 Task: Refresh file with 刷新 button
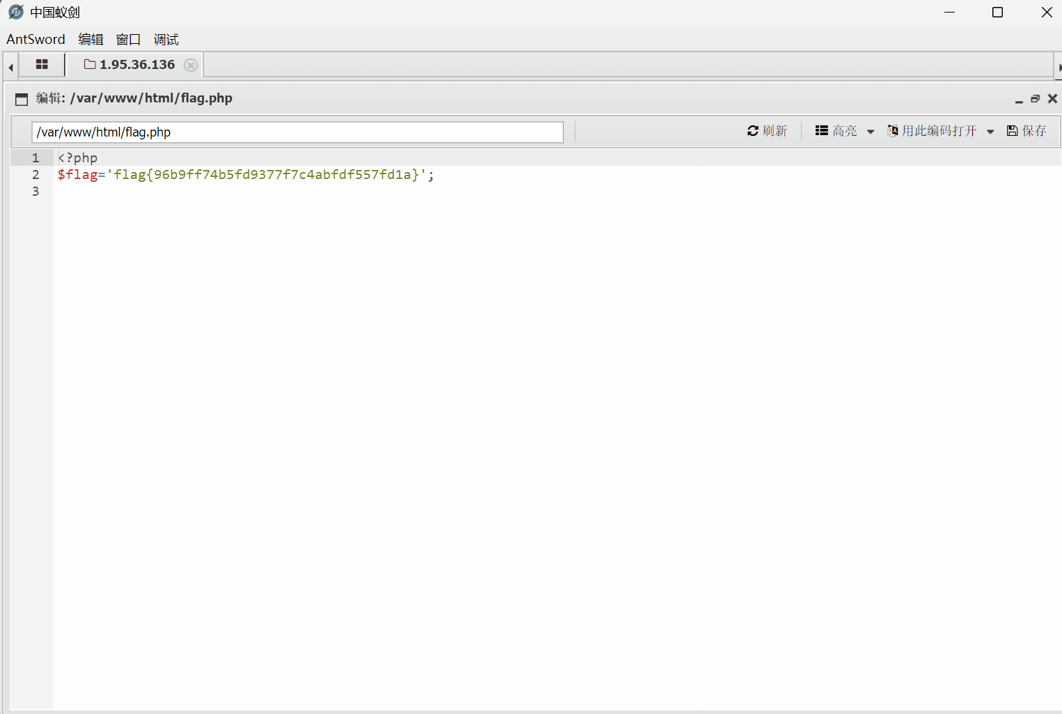click(767, 131)
